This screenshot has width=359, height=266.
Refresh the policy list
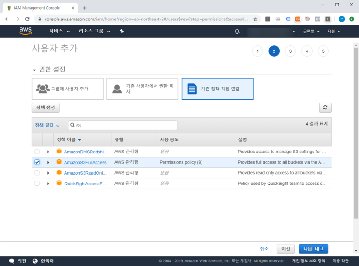[x=325, y=108]
